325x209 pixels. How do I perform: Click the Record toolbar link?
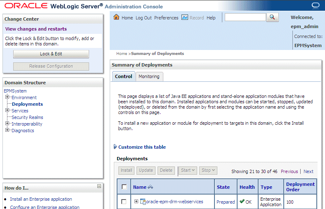point(197,18)
